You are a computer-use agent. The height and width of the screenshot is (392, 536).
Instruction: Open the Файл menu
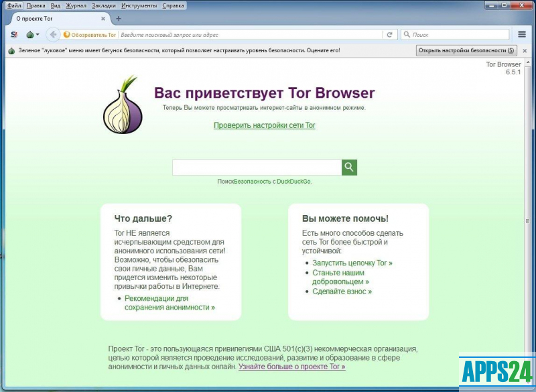pos(14,5)
